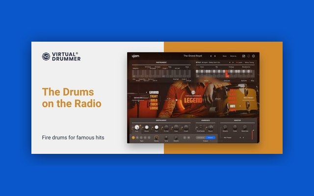Viewport: 314px width, 196px height.
Task: Select the LOOSE drum kit
Action: [154, 108]
